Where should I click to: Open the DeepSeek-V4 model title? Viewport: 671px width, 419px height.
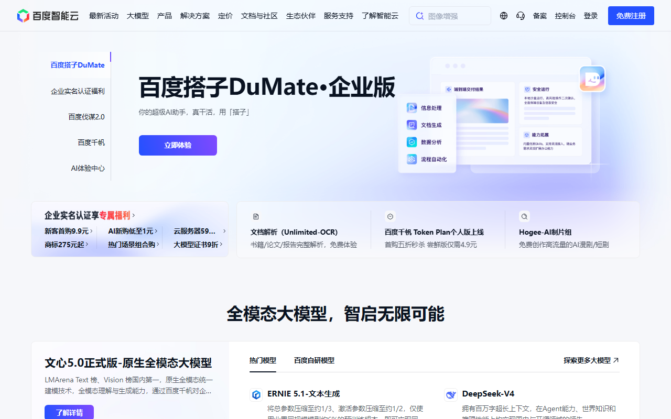tap(488, 394)
